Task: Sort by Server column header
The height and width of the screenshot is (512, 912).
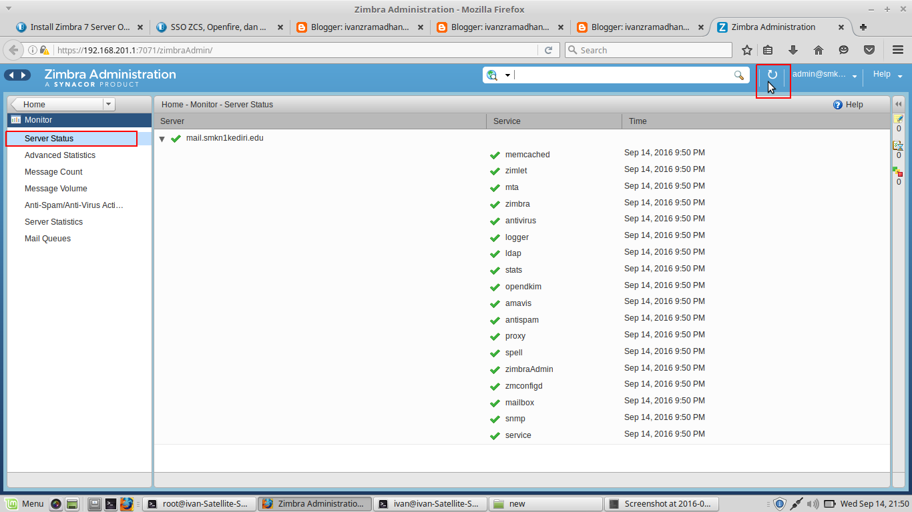Action: 320,121
